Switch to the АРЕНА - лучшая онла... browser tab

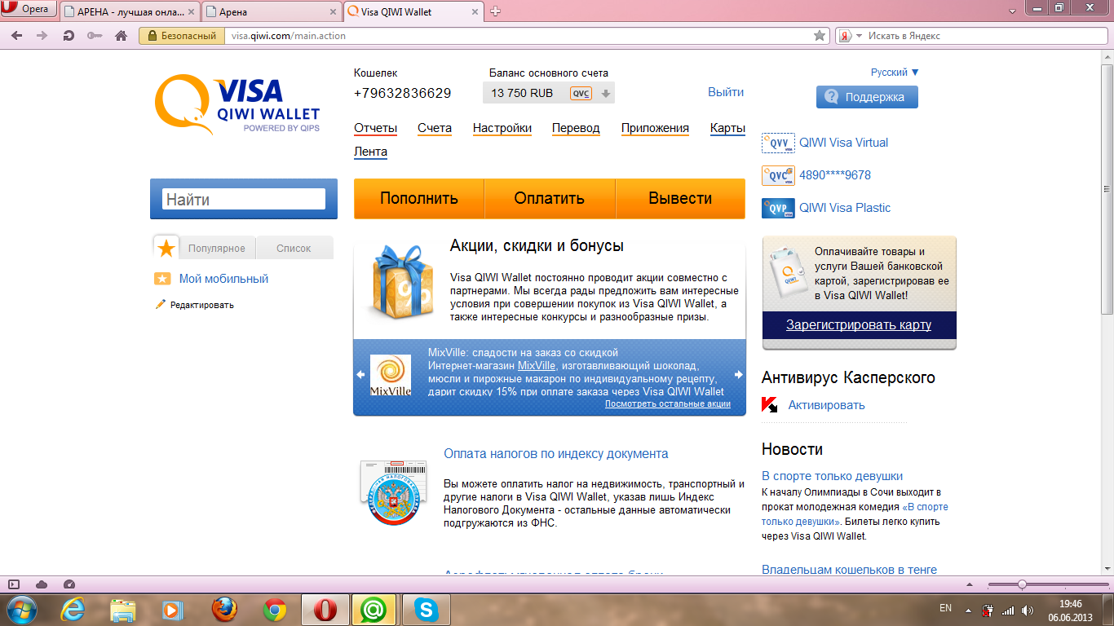click(x=130, y=11)
